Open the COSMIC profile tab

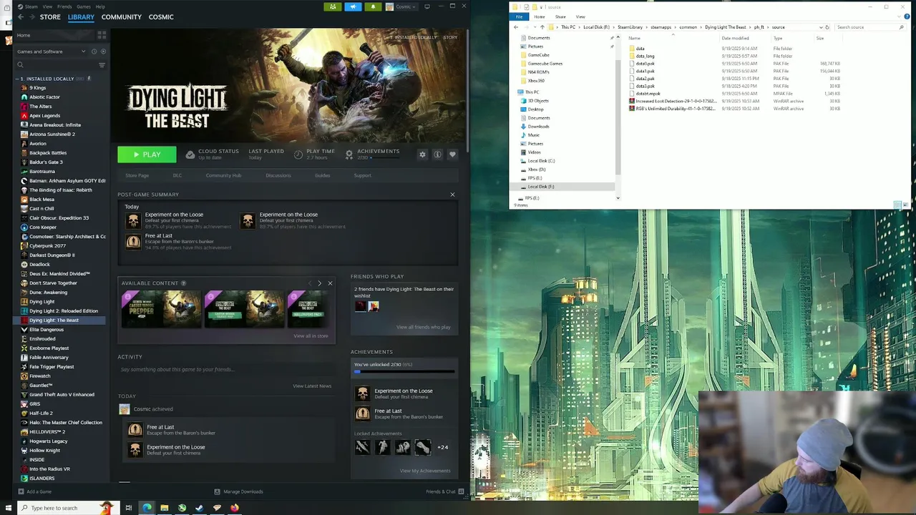[x=161, y=17]
